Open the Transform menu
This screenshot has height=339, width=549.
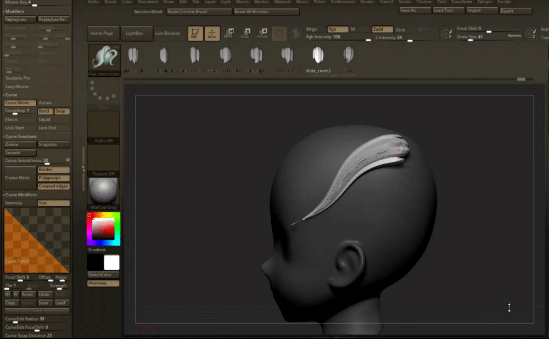tap(461, 2)
